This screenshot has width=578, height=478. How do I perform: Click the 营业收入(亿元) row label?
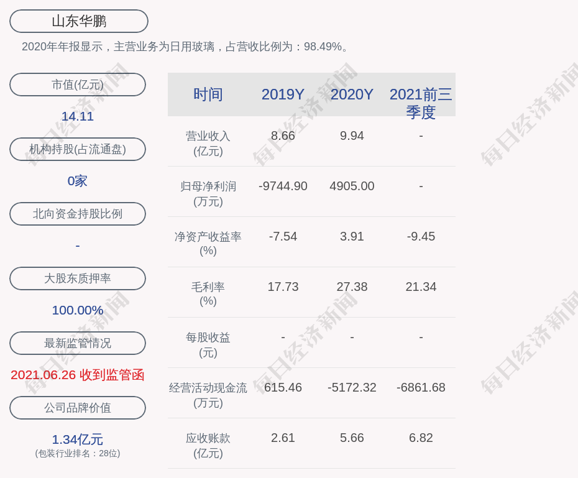coord(208,144)
